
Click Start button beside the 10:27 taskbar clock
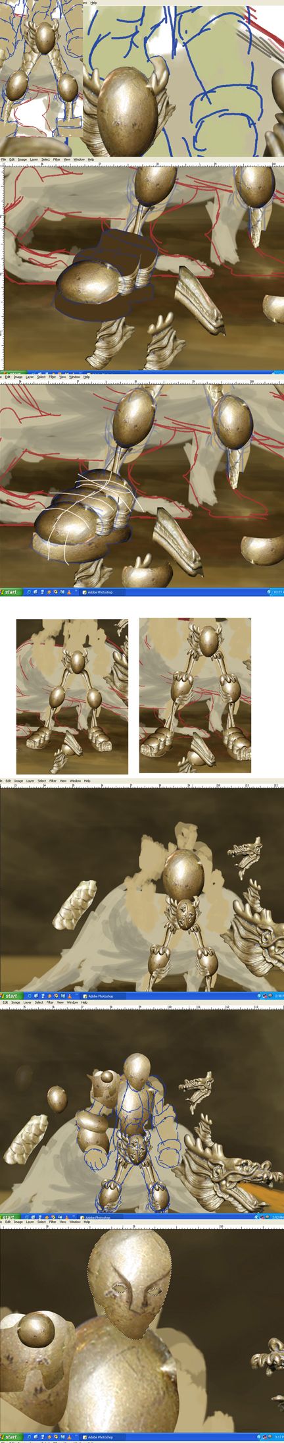point(11,592)
